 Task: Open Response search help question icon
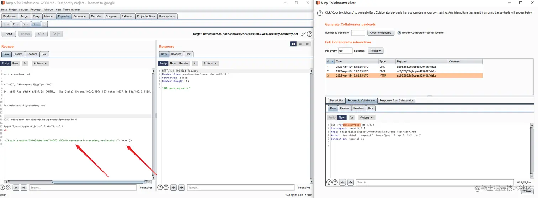[160, 187]
